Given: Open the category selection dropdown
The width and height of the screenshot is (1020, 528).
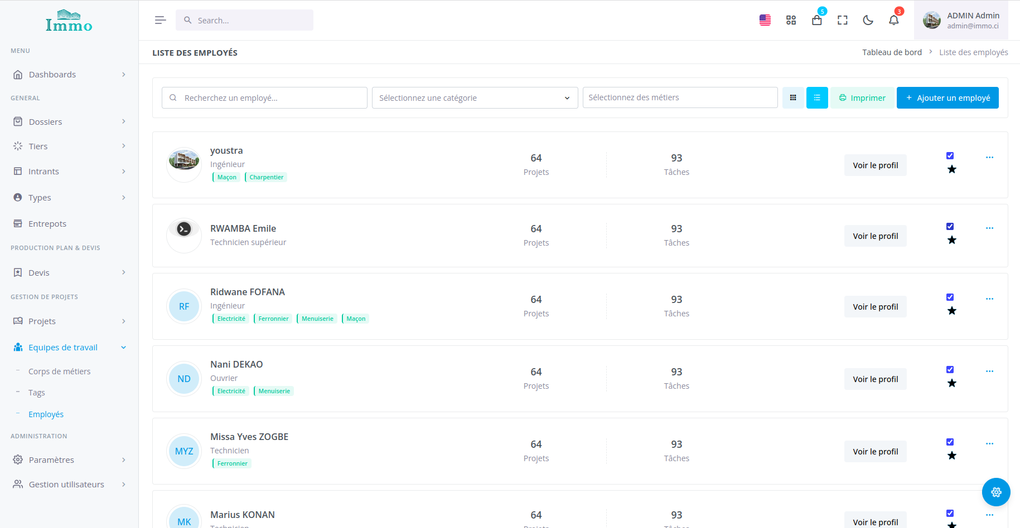Looking at the screenshot, I should 475,98.
